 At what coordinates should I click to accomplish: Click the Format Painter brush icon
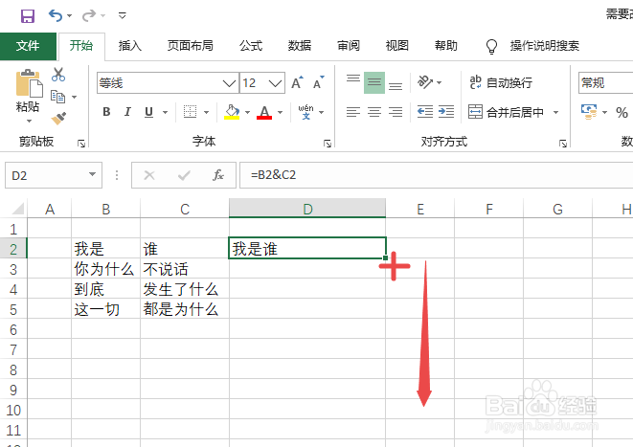click(x=59, y=118)
